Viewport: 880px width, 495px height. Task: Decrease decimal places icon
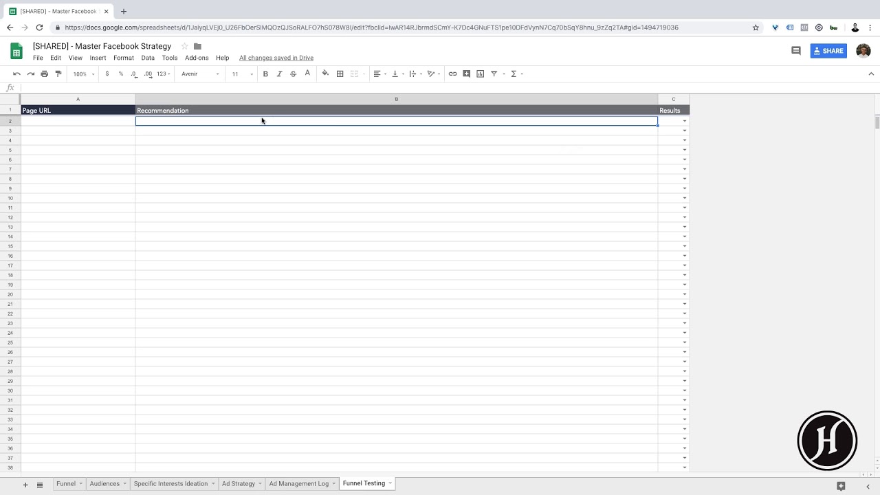tap(134, 74)
